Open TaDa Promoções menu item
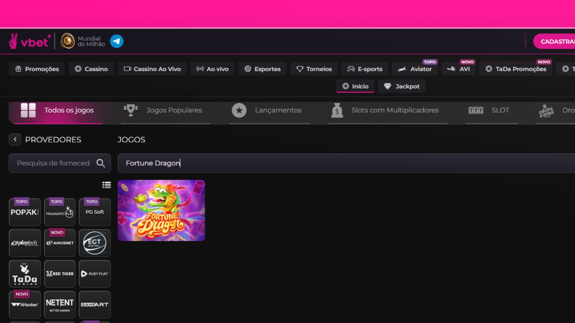 pyautogui.click(x=516, y=69)
